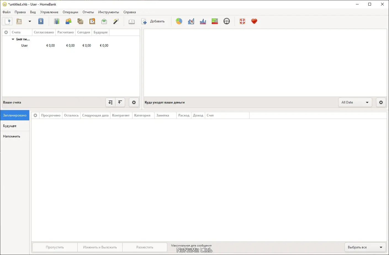This screenshot has height=255, width=389.
Task: Open the Выбрать все dropdown
Action: tap(365, 247)
